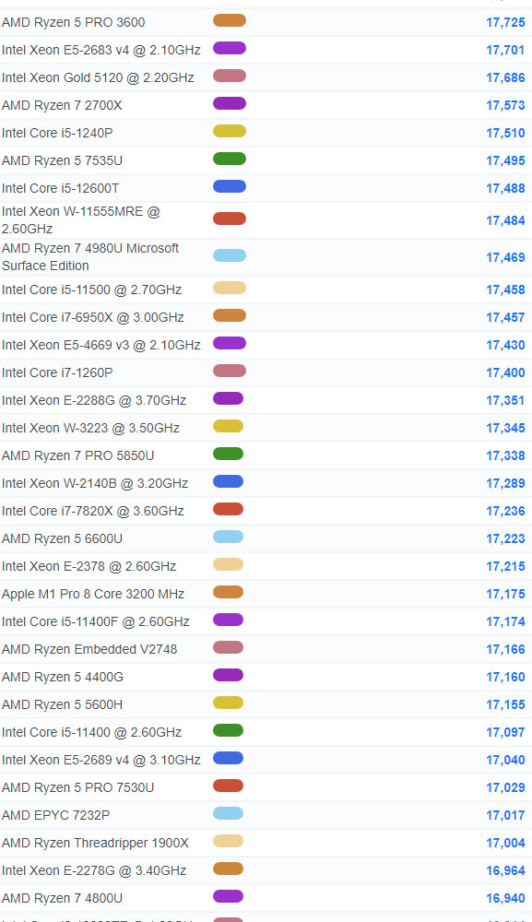Open Intel Xeon Gold 5120 entry
Viewport: 532px width, 922px height.
click(x=98, y=77)
